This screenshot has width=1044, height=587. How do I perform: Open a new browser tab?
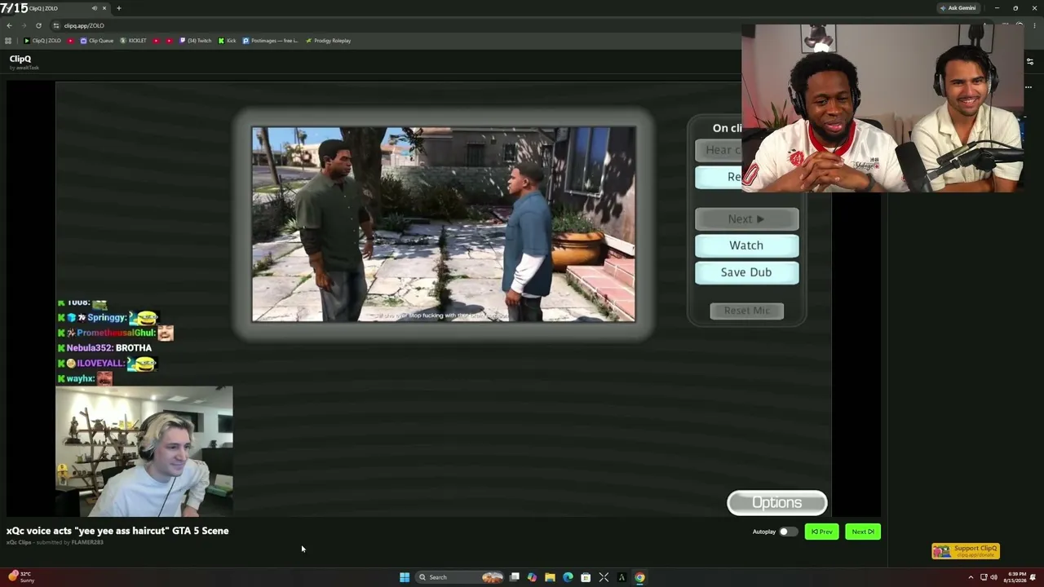pyautogui.click(x=118, y=8)
